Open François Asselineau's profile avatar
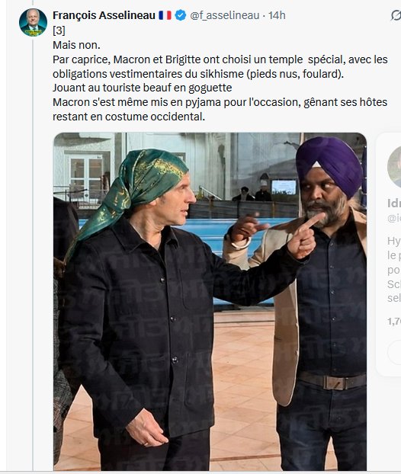 (33, 23)
